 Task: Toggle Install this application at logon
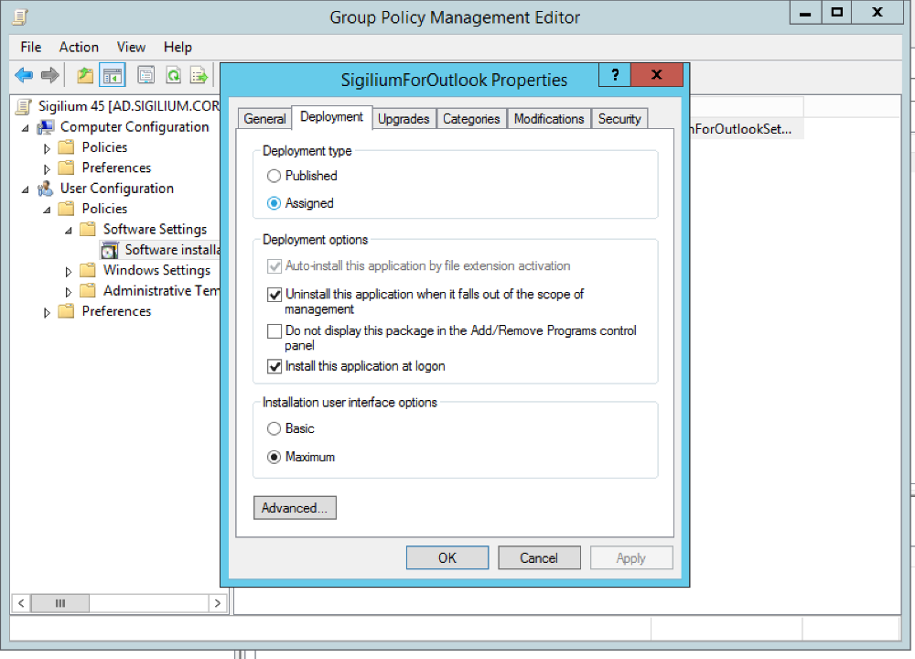pyautogui.click(x=274, y=366)
